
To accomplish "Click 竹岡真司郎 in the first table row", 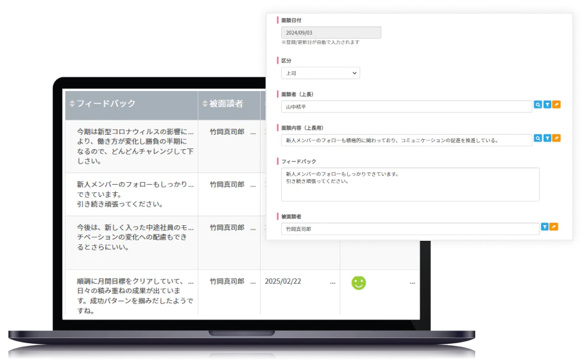I will 227,132.
